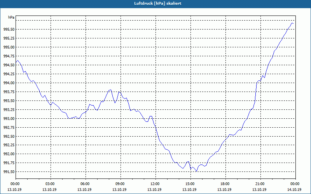Click the 18:00 time label
Image resolution: width=311 pixels, height=194 pixels.
pyautogui.click(x=225, y=184)
